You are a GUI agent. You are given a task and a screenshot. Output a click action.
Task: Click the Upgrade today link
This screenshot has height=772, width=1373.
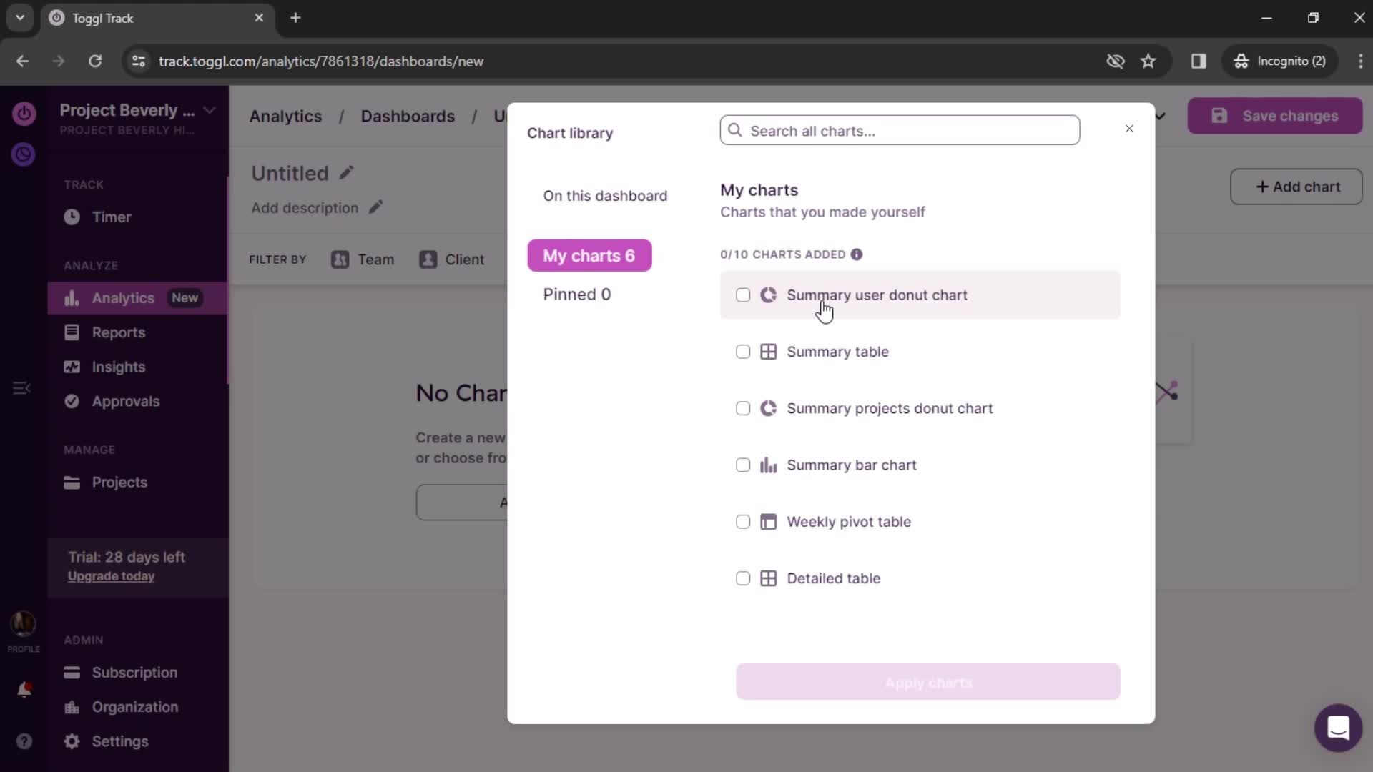(x=112, y=576)
